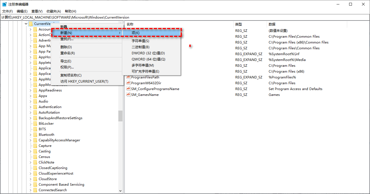This screenshot has width=370, height=194.
Task: Open the 查看 menu
Action: 37,11
